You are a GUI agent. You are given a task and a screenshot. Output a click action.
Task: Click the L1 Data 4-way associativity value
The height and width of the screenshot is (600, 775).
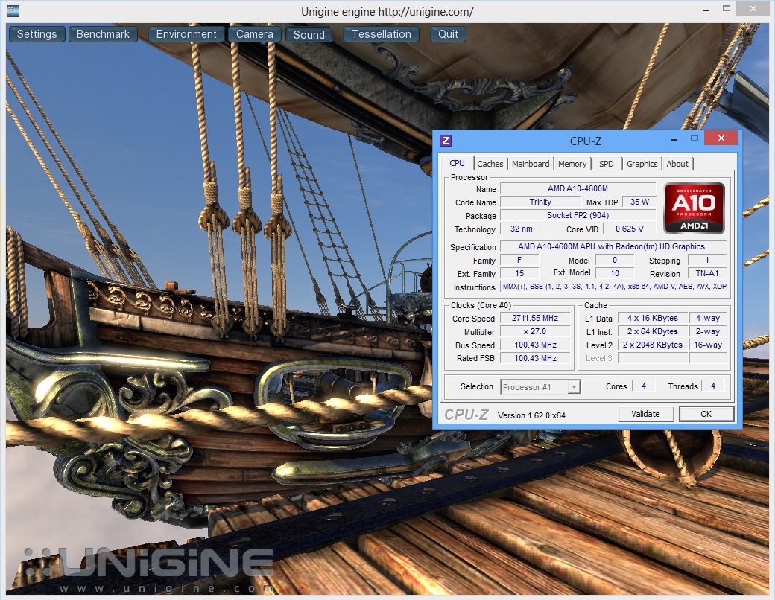point(708,318)
